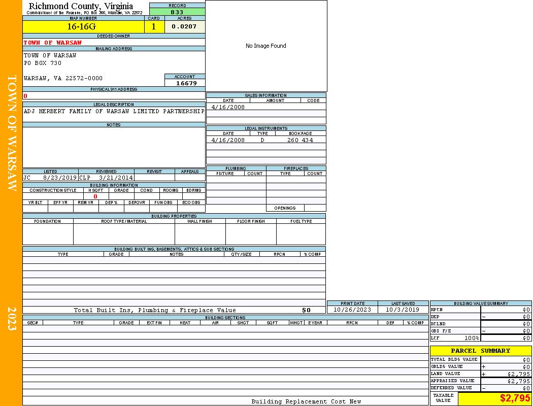Select the yellow map number 16-16G field

pyautogui.click(x=83, y=27)
